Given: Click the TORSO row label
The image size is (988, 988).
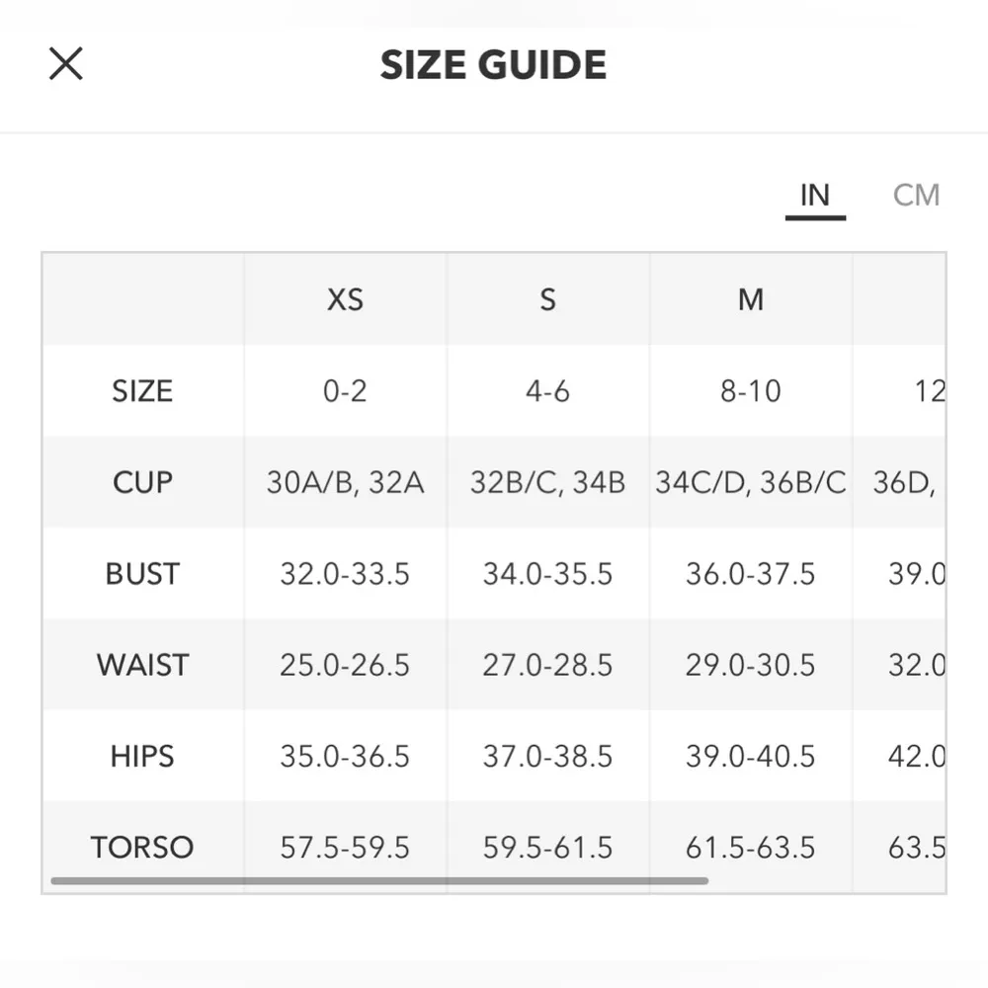Looking at the screenshot, I should coord(142,847).
